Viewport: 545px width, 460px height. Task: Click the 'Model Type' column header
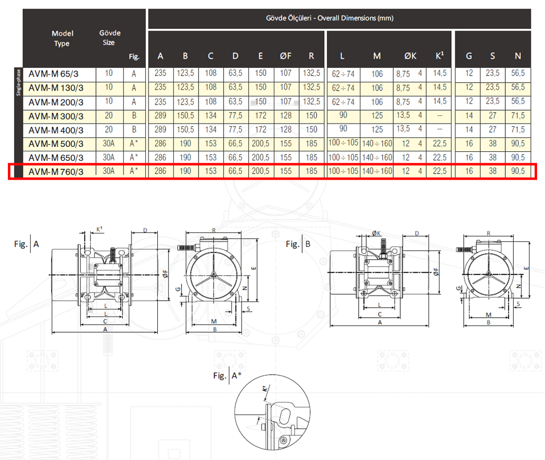62,38
